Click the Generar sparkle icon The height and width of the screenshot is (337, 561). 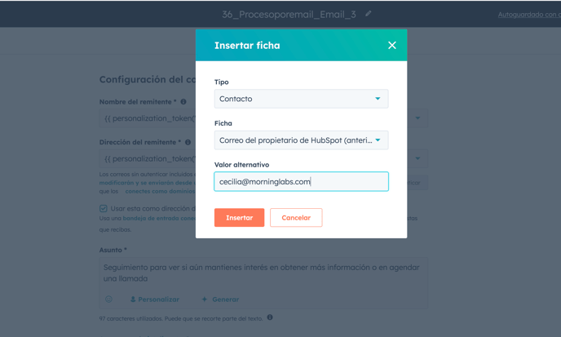[x=205, y=299]
